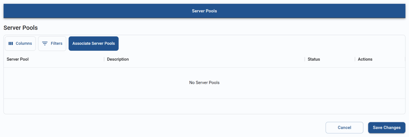This screenshot has height=137, width=409.
Task: Click the Status column header
Action: [314, 59]
